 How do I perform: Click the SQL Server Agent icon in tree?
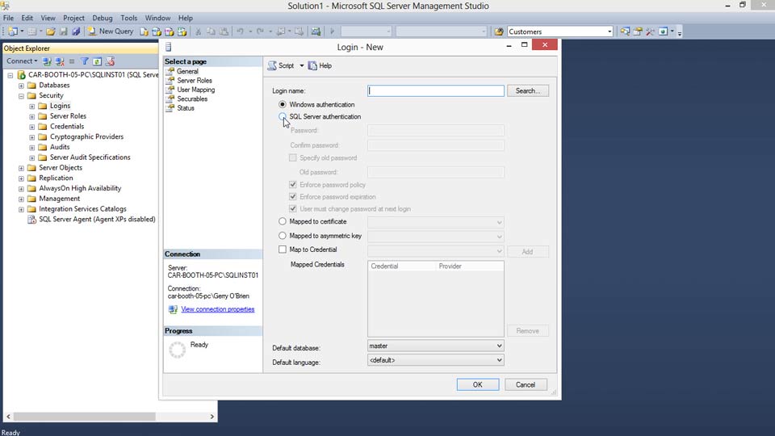coord(31,220)
